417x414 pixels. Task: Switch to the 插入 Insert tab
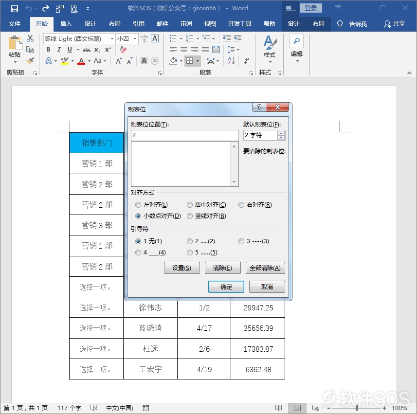(66, 24)
